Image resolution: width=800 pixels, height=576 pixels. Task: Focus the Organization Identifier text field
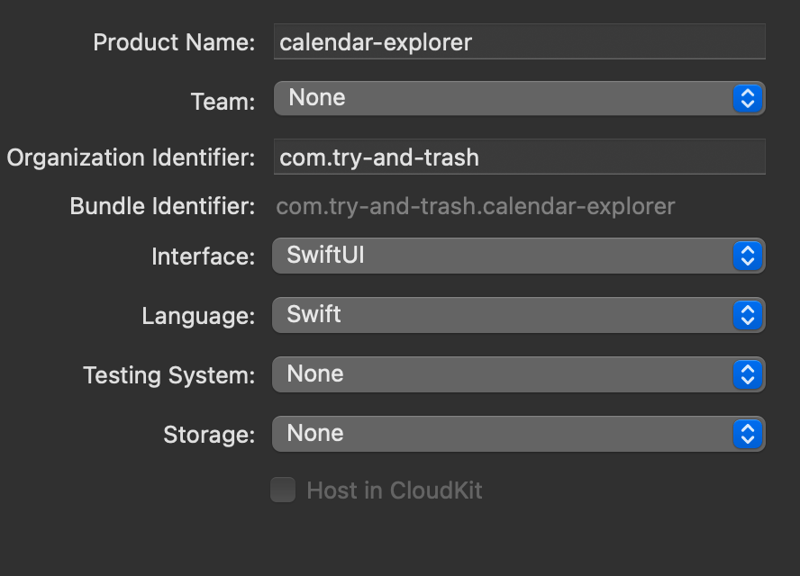(x=520, y=157)
